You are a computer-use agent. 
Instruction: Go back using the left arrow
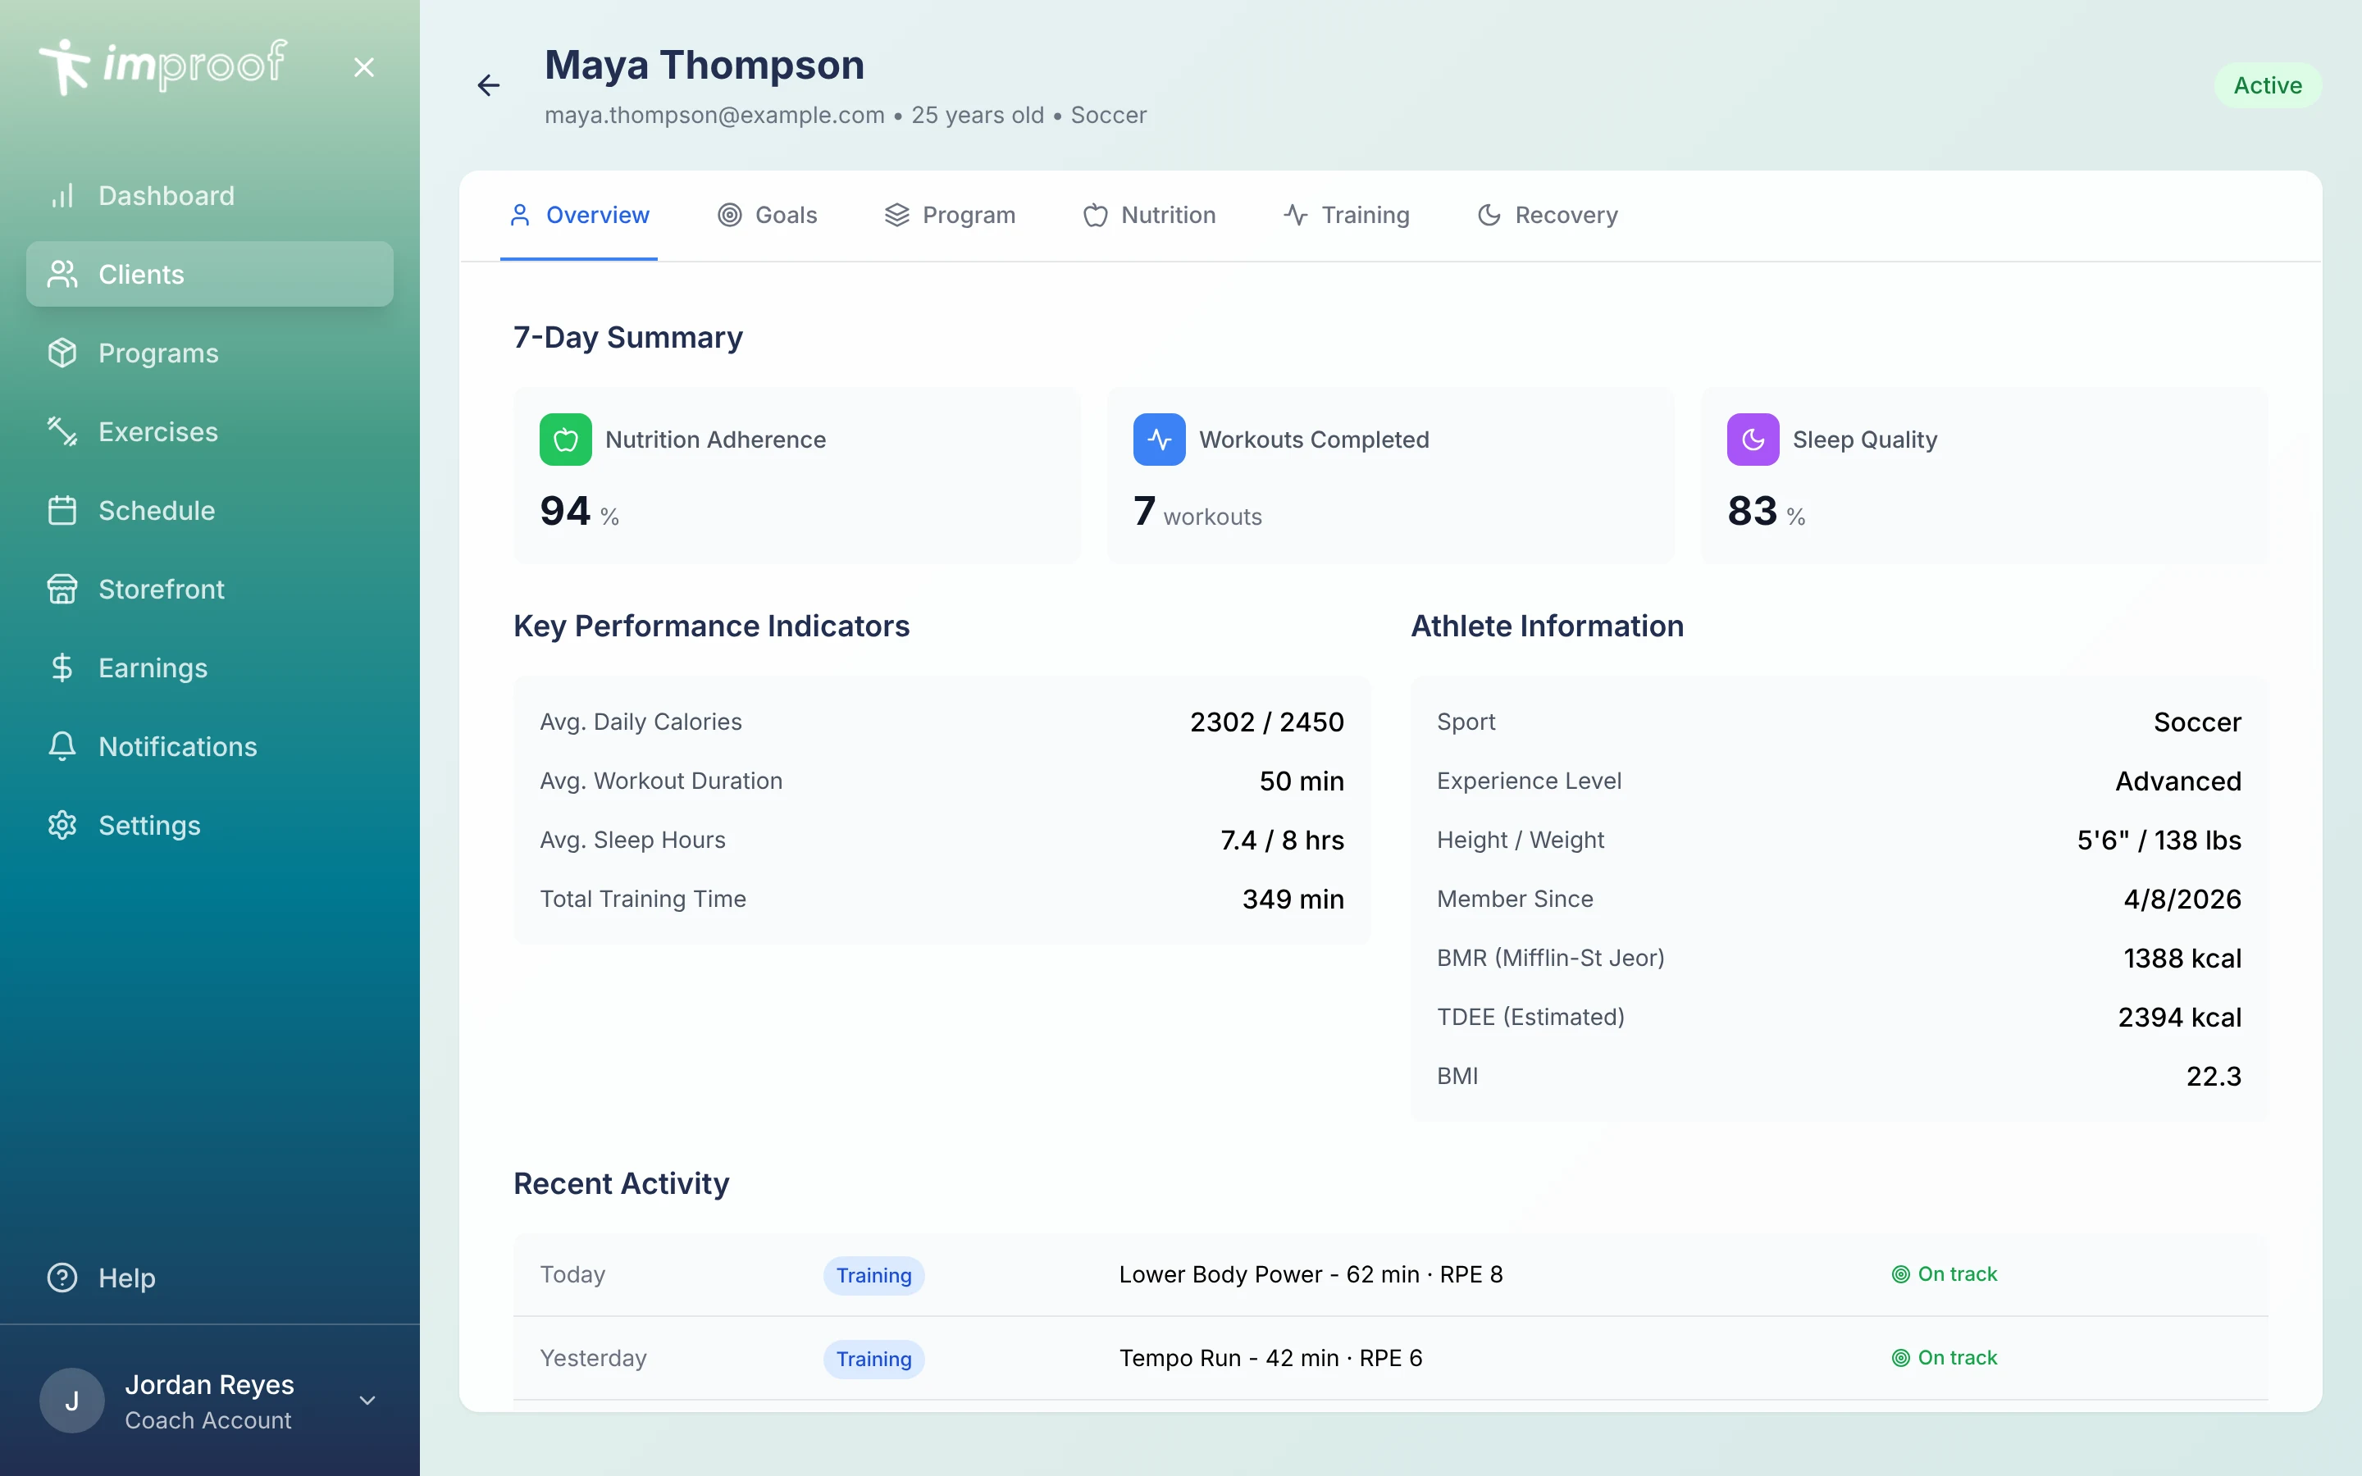(x=488, y=86)
